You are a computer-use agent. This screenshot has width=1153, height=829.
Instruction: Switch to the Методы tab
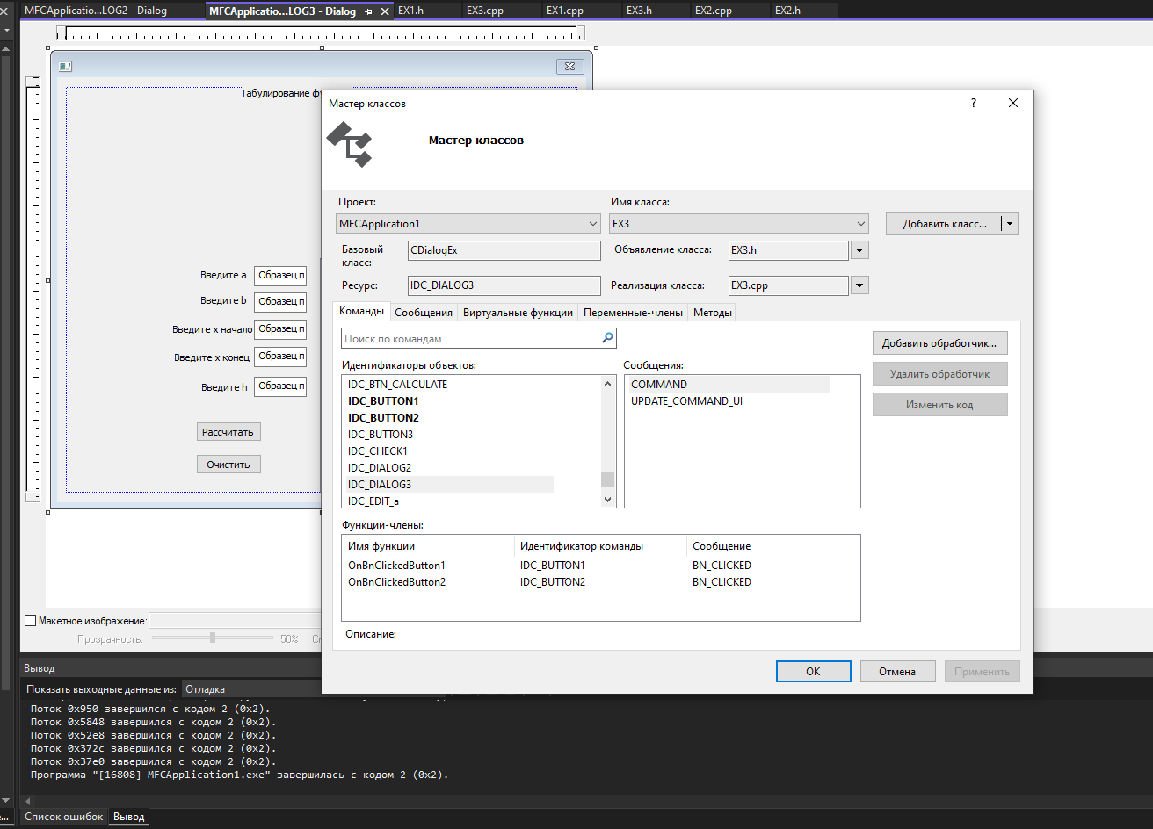pyautogui.click(x=712, y=313)
